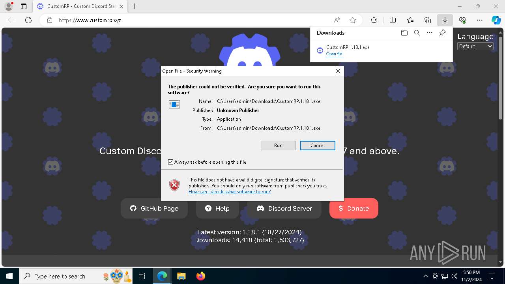Open the Copilot sidebar icon
This screenshot has height=284, width=505.
tap(496, 20)
